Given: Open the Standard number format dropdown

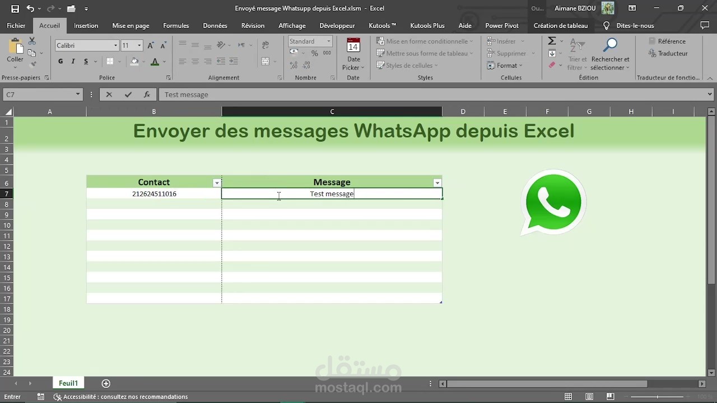Looking at the screenshot, I should pos(329,41).
